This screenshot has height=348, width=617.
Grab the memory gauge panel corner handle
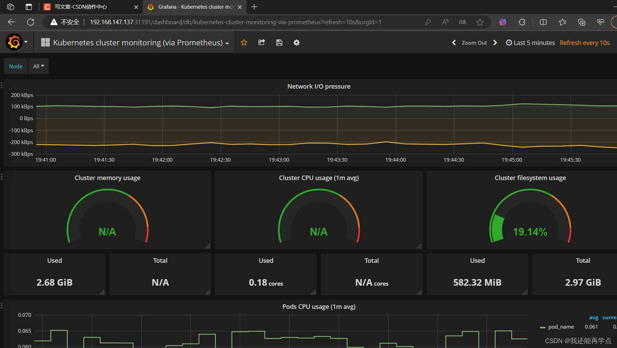pyautogui.click(x=208, y=246)
